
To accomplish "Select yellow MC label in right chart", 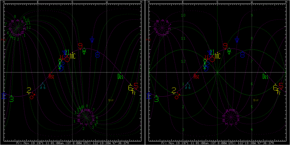I will tap(218, 56).
